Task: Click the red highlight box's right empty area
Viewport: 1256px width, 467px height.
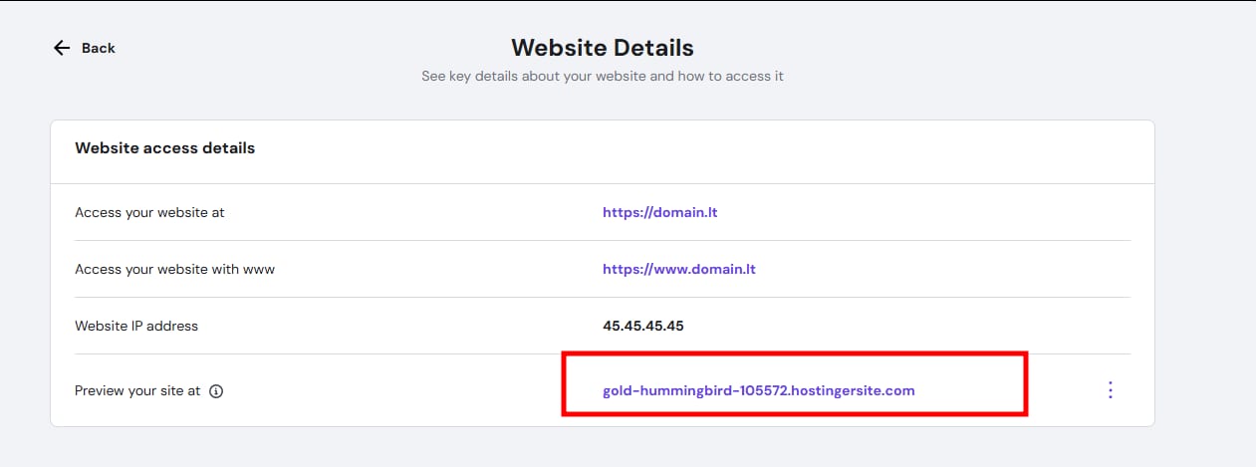Action: [971, 390]
